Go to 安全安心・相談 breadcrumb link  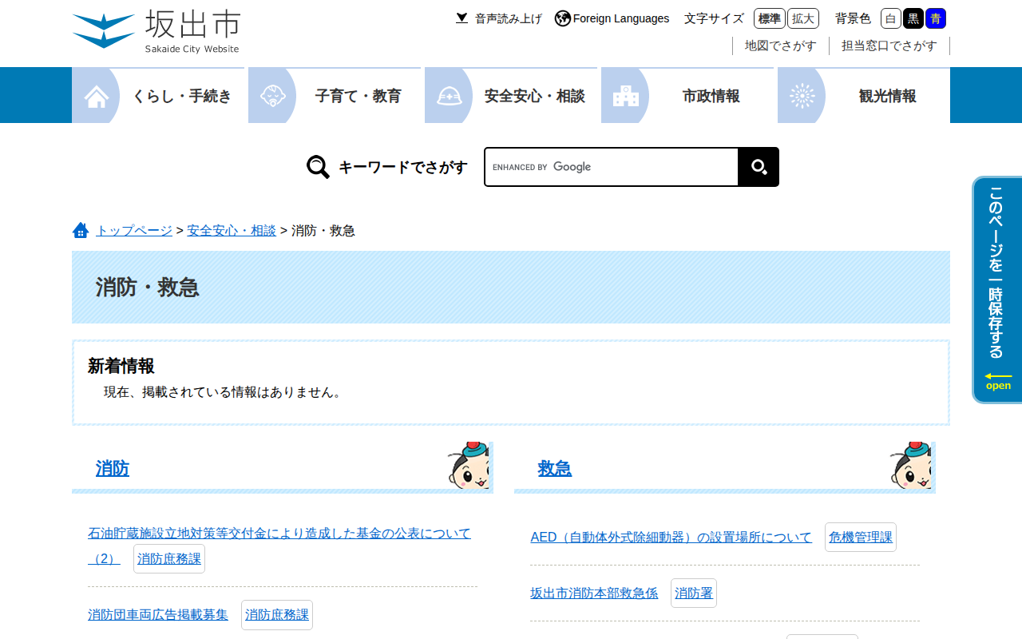pyautogui.click(x=232, y=230)
